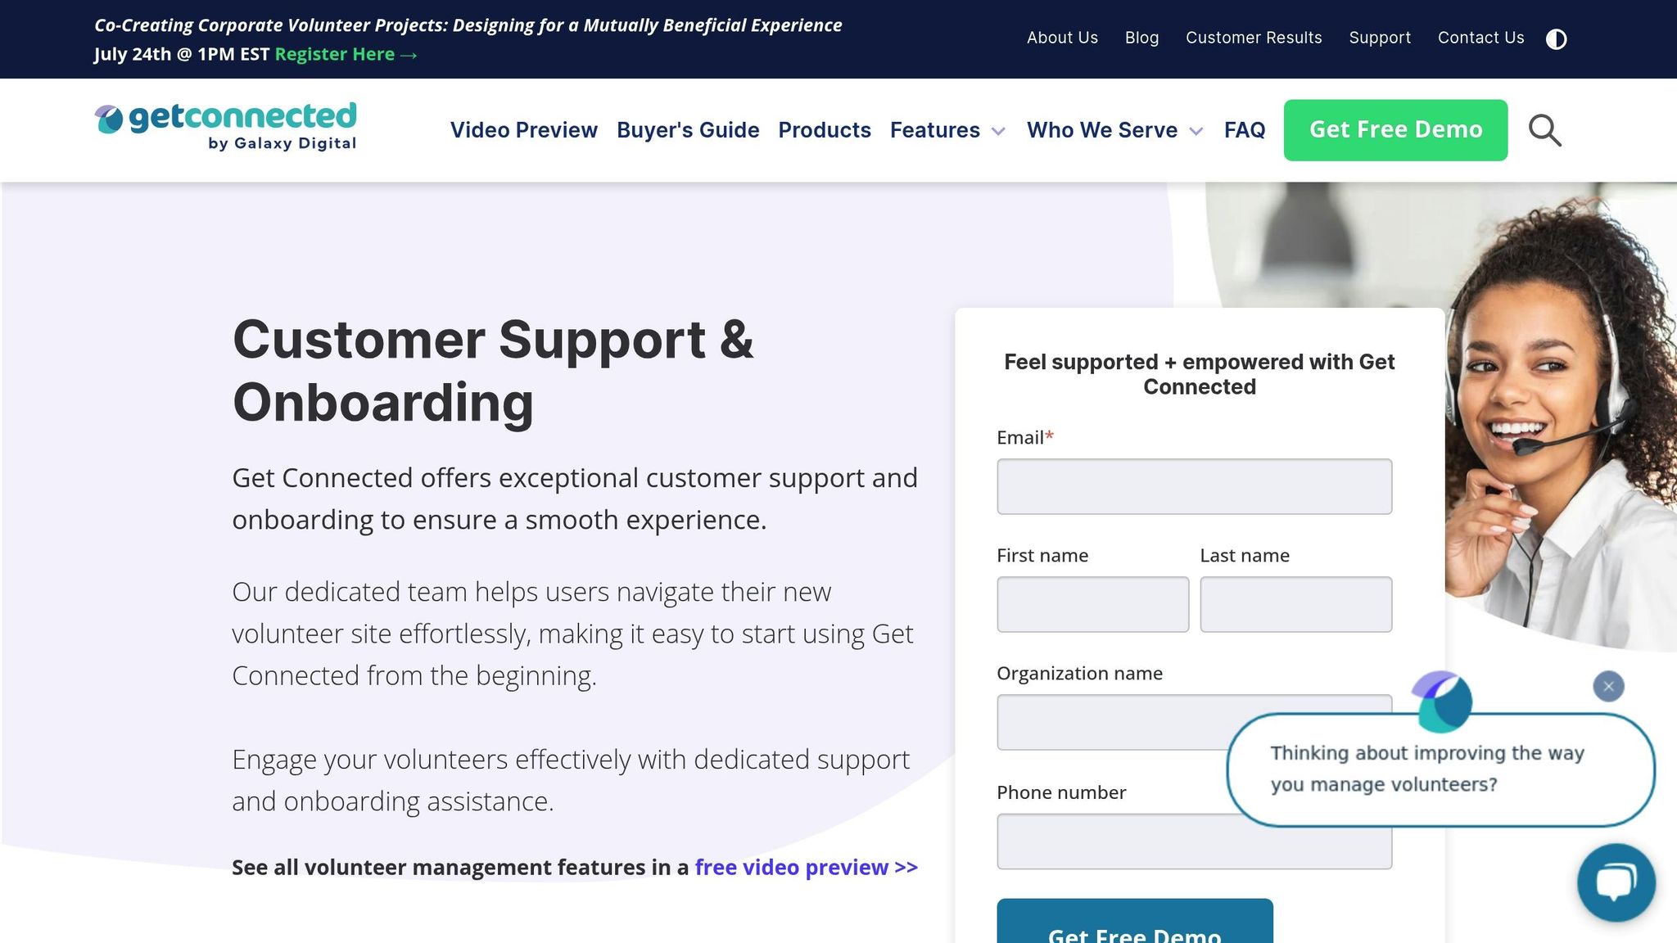
Task: Submit form with blue Get Free Demo button
Action: coord(1135,922)
